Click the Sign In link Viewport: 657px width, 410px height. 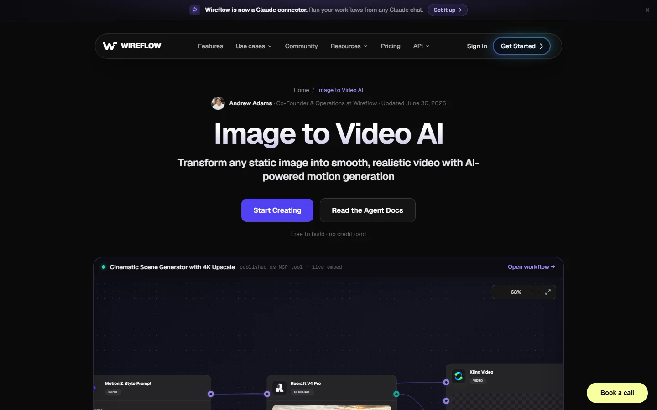[x=477, y=46]
